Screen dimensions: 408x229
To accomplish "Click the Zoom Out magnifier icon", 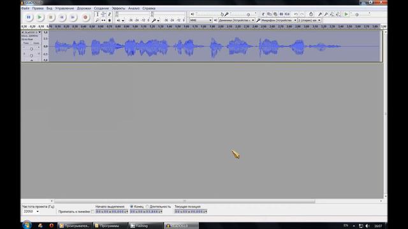I will click(326, 14).
